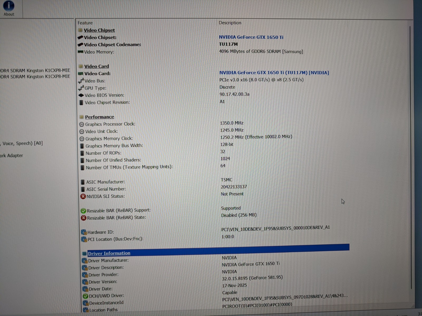Click the ASIC Serial Number chip icon

pyautogui.click(x=83, y=189)
